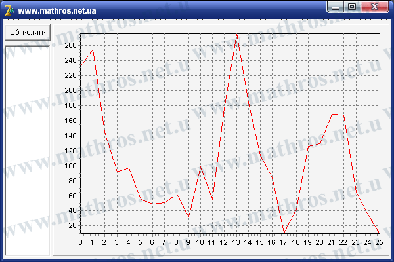This screenshot has width=394, height=262.
Task: Maximize the www.mathros.net.ua window
Action: coord(352,7)
